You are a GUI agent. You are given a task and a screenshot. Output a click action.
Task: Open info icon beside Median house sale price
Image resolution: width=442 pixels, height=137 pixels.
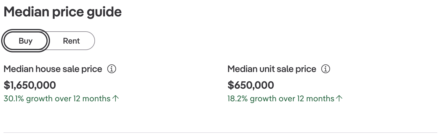pos(112,69)
